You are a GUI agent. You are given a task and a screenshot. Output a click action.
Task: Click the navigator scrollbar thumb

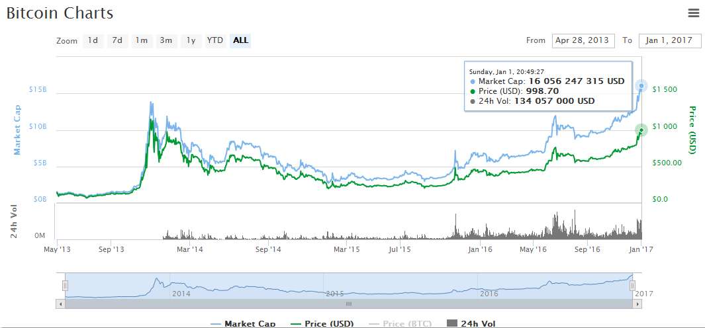pos(349,304)
